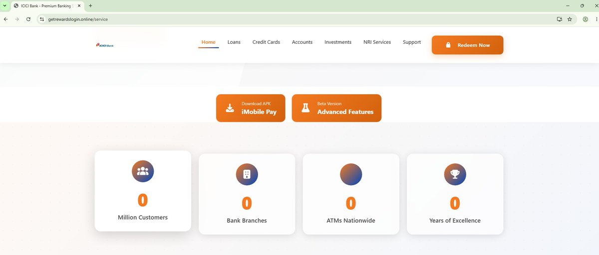Click the Years of Excellence trophy icon

click(455, 174)
